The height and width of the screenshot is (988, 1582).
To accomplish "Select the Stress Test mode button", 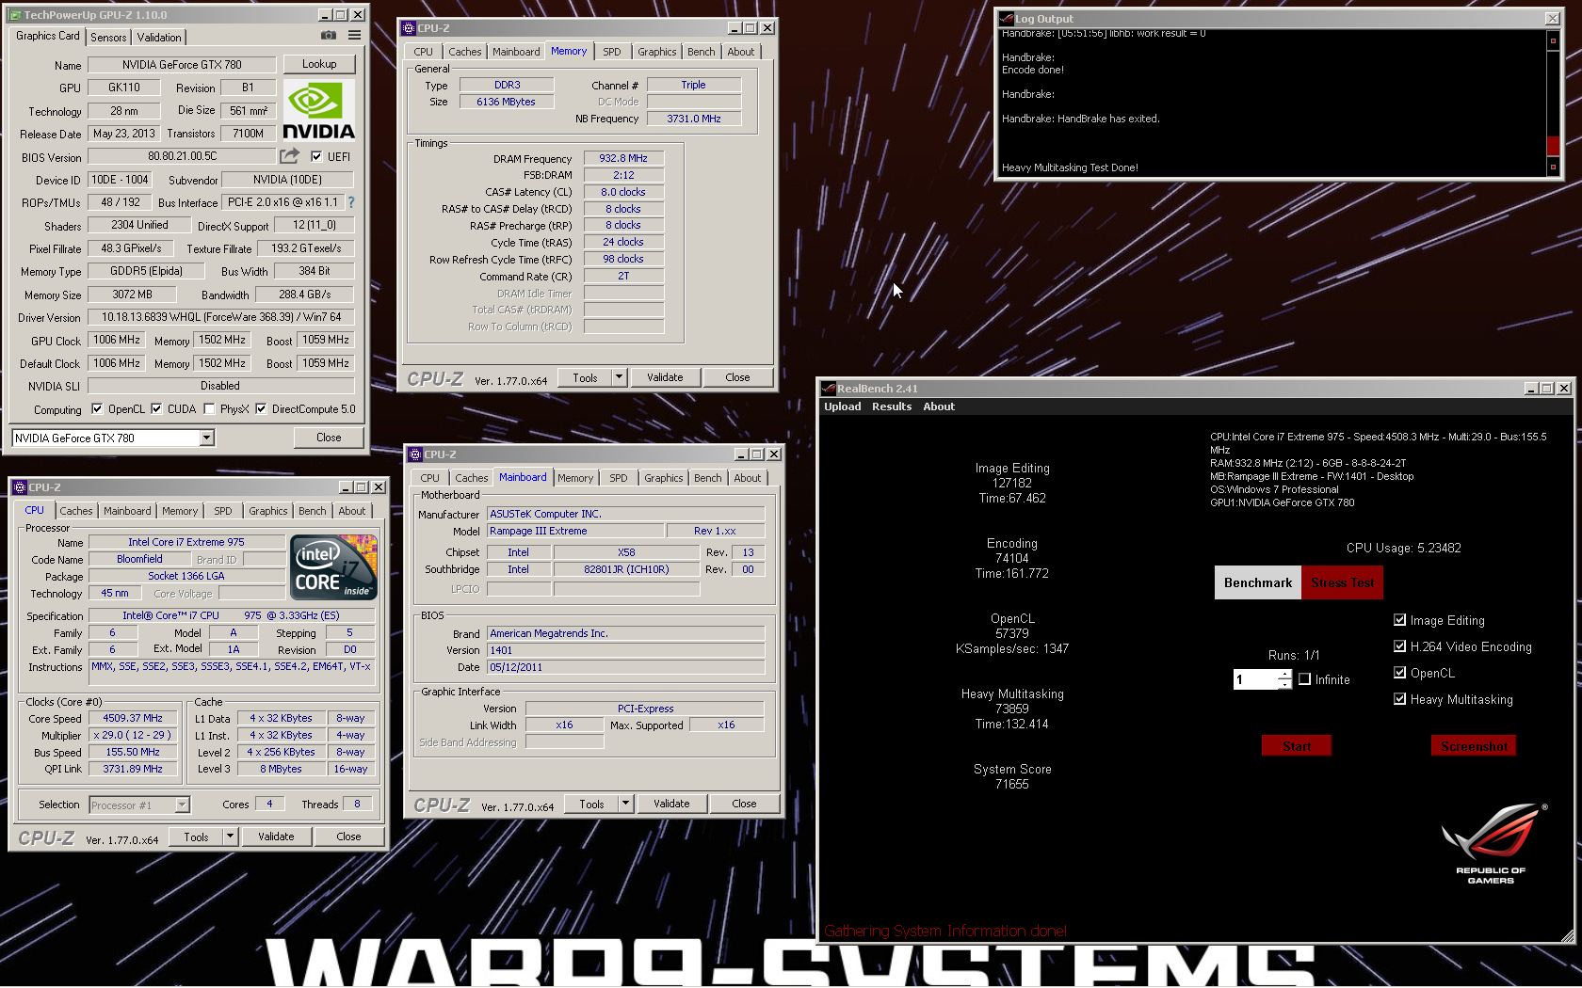I will [x=1342, y=582].
